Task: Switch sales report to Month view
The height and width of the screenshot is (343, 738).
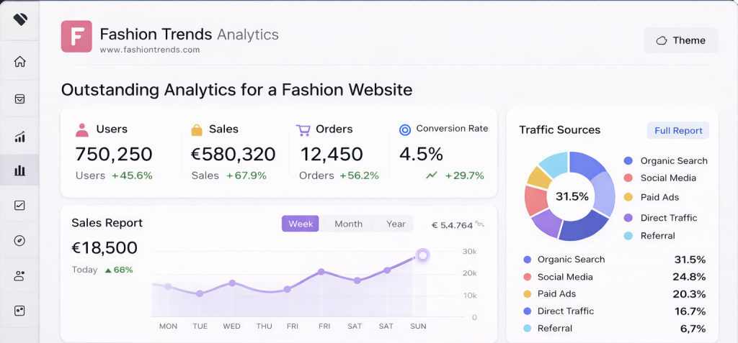Action: click(348, 224)
